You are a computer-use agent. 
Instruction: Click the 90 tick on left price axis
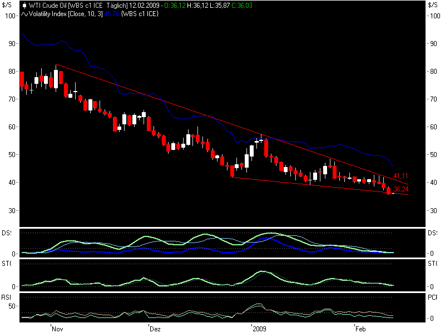(x=12, y=44)
